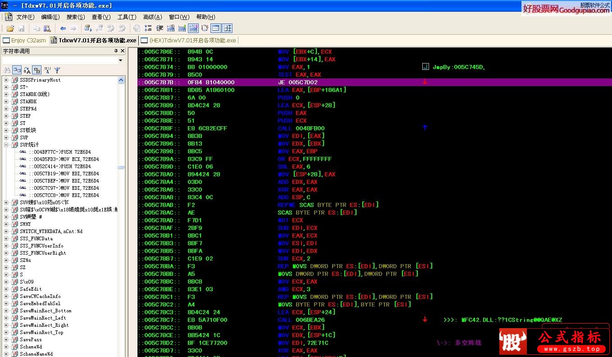Click the aA case-match icon in string panel
Viewport: 612px width, 357px height.
point(27,70)
